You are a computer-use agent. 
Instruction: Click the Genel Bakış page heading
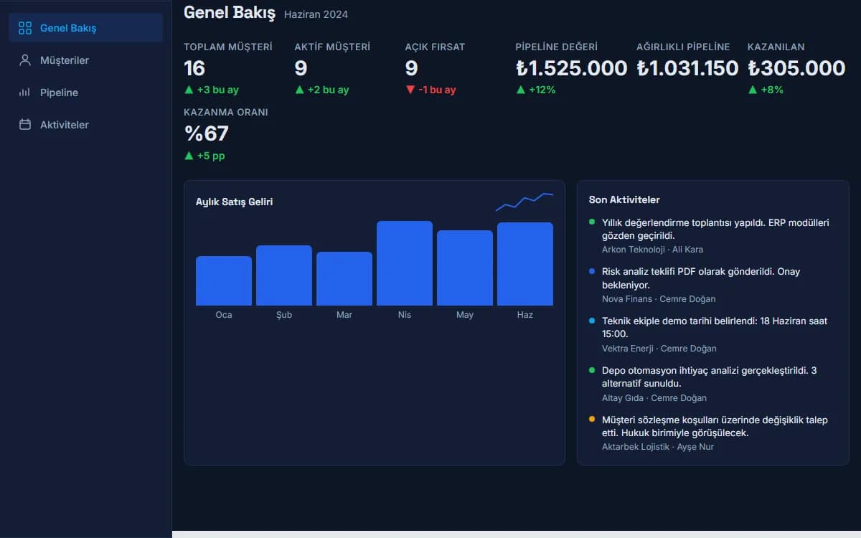point(230,12)
